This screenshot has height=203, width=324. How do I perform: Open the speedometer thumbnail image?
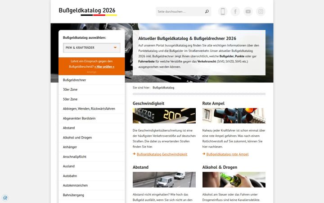(x=164, y=115)
